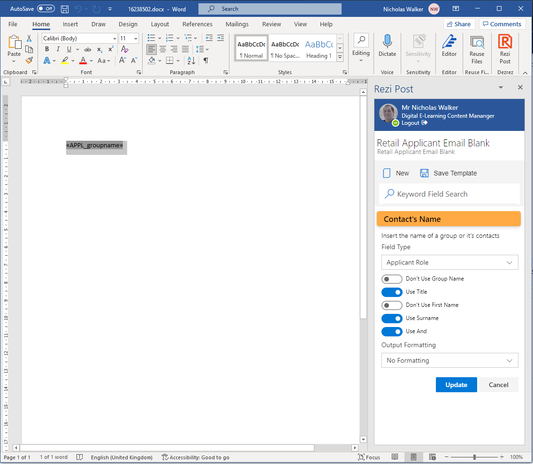The height and width of the screenshot is (464, 533).
Task: Click the Format Painter brush
Action: pyautogui.click(x=29, y=61)
